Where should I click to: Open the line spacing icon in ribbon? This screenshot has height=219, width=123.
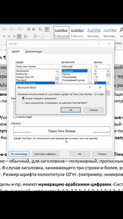[x=26, y=37]
